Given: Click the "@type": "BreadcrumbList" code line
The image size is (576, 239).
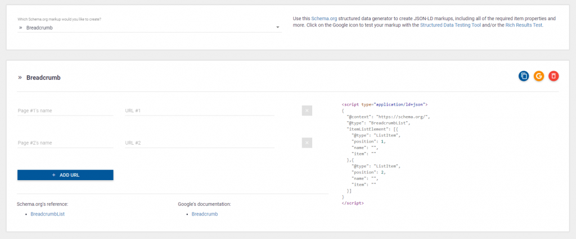Looking at the screenshot, I should [x=379, y=123].
